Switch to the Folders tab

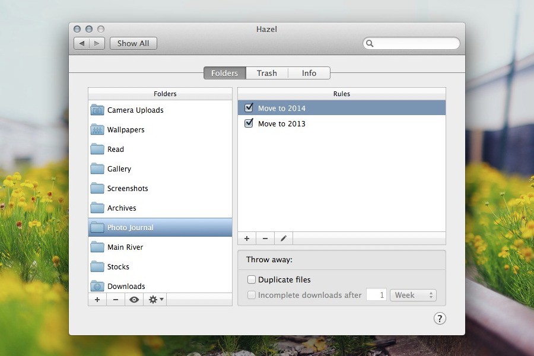pos(225,73)
